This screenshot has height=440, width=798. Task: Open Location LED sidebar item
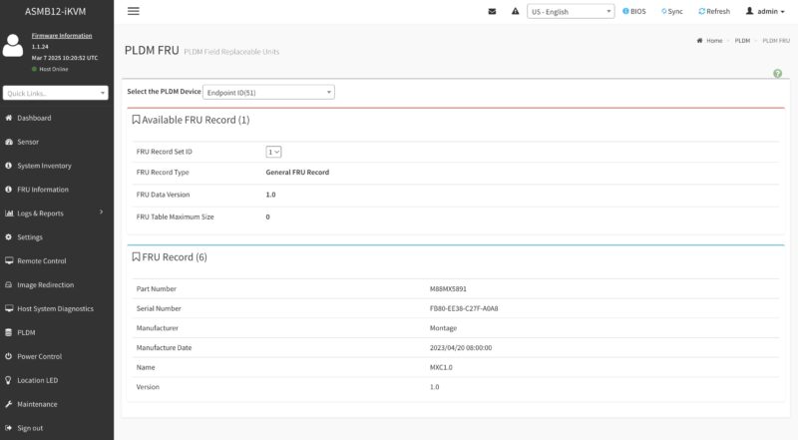click(x=37, y=380)
